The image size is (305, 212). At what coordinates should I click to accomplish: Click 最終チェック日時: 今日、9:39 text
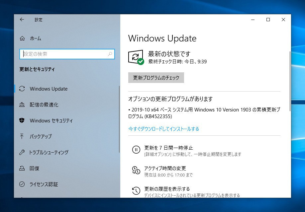[x=177, y=62]
